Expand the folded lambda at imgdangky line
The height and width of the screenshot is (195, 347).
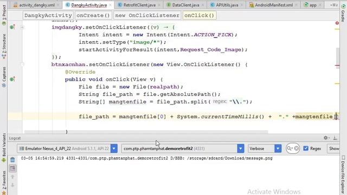click(22, 28)
